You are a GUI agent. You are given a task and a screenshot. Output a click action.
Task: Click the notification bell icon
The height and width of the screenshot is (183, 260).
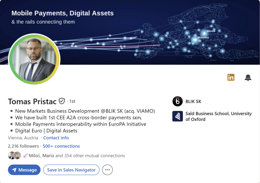tap(248, 78)
